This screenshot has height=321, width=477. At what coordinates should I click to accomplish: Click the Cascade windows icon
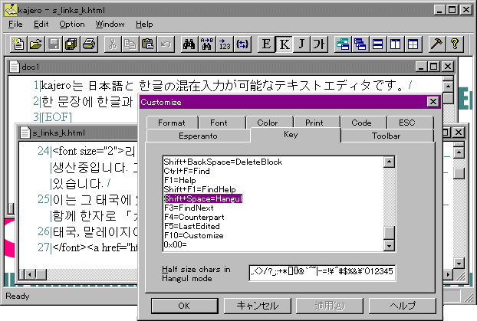point(343,44)
